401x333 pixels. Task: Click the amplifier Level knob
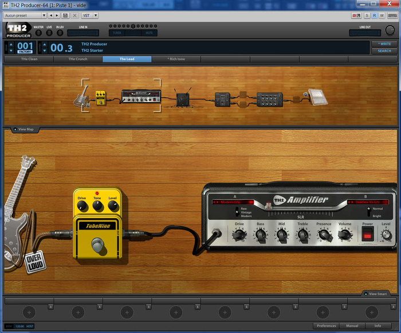pos(386,235)
